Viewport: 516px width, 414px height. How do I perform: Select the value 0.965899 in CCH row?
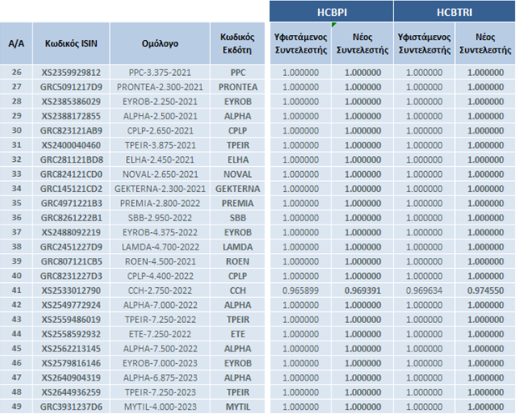coord(301,290)
